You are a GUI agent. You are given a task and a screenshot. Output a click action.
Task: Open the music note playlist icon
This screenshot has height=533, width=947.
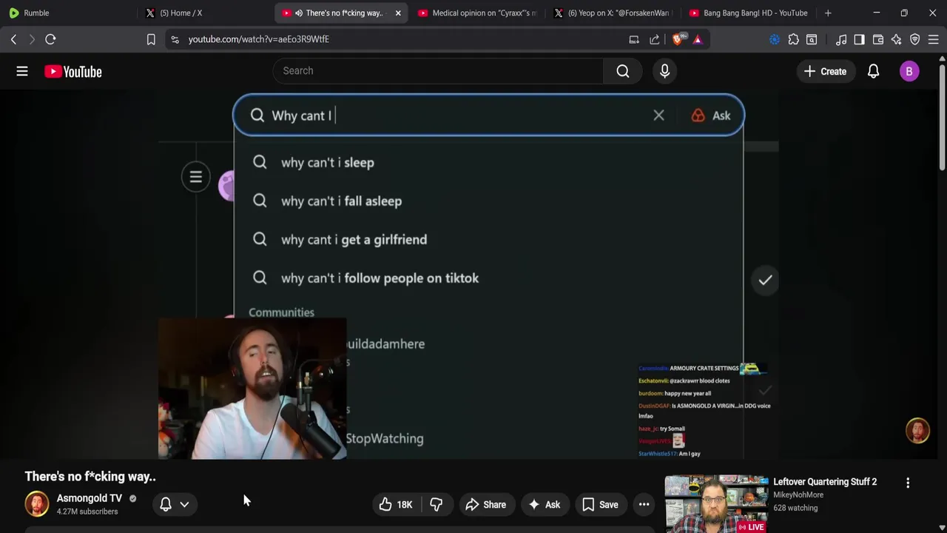pos(841,39)
